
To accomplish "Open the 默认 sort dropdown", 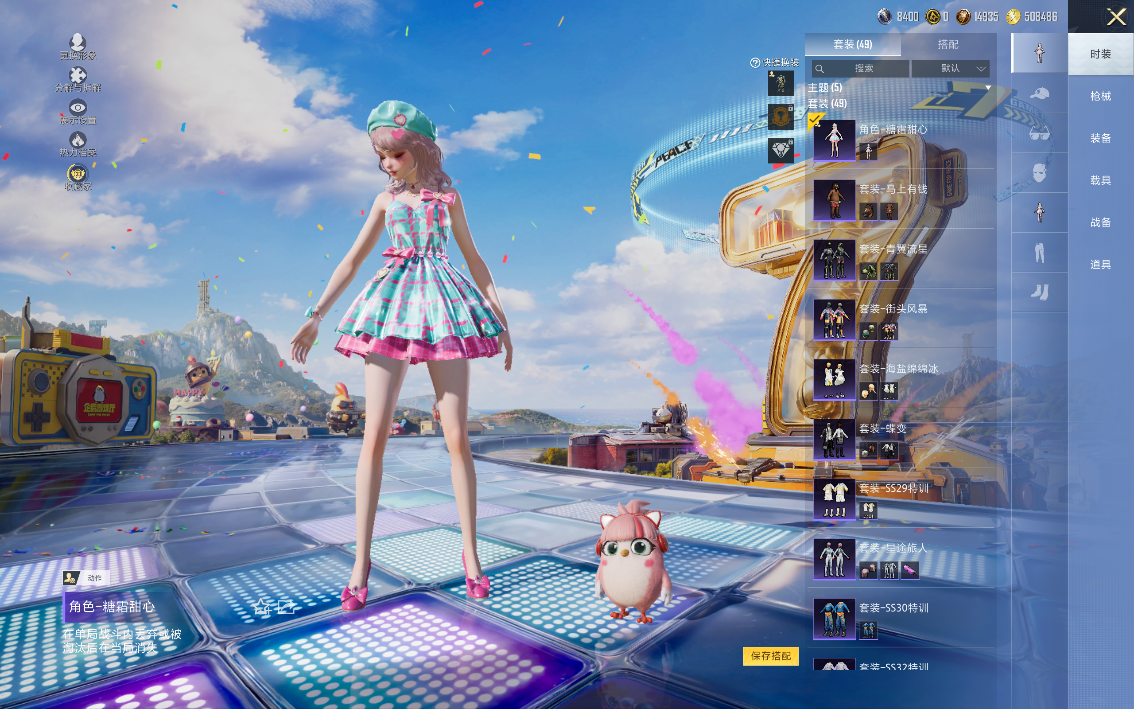I will click(951, 68).
